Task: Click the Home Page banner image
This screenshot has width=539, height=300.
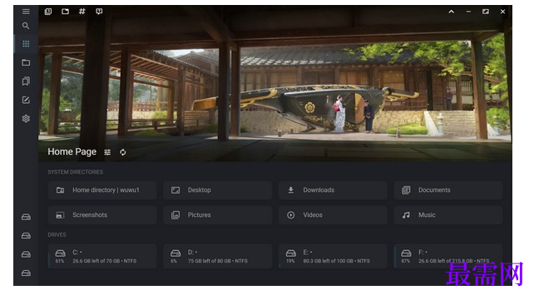Action: [275, 82]
